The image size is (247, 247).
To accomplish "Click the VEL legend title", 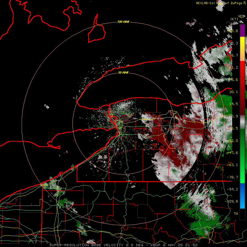I will pyautogui.click(x=241, y=16).
